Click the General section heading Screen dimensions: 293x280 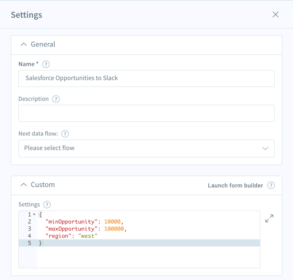tap(43, 44)
